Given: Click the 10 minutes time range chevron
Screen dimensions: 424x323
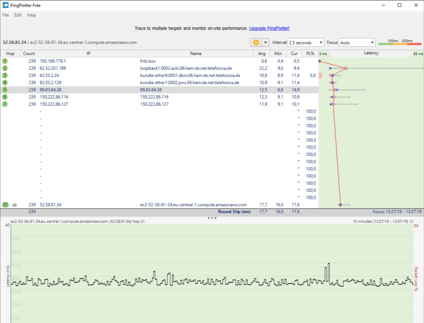Looking at the screenshot, I should pyautogui.click(x=411, y=222).
